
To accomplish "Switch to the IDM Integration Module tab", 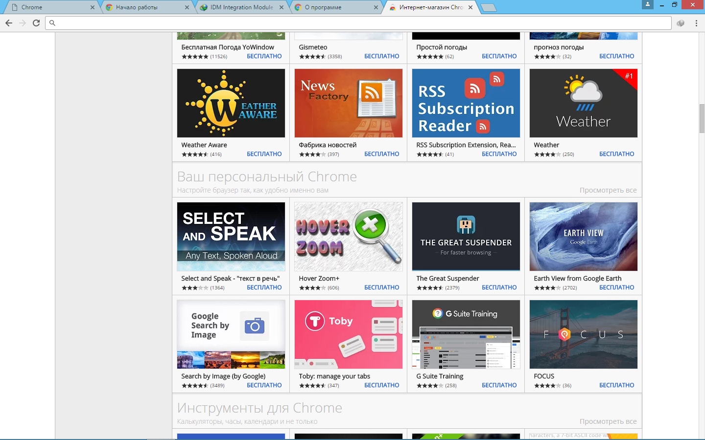I will (241, 7).
